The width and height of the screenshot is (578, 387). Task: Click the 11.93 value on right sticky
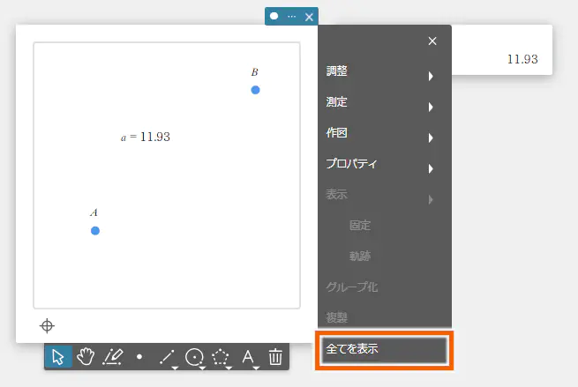click(x=522, y=59)
